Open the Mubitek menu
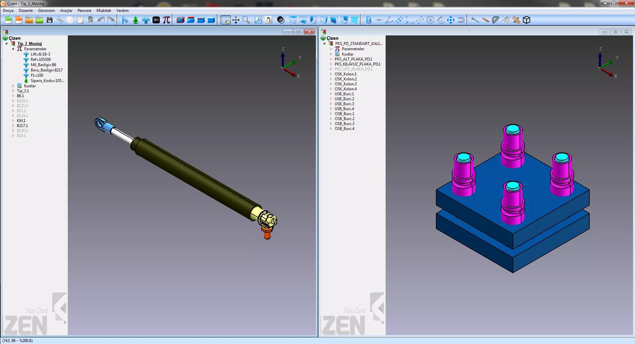This screenshot has height=344, width=635. [104, 11]
